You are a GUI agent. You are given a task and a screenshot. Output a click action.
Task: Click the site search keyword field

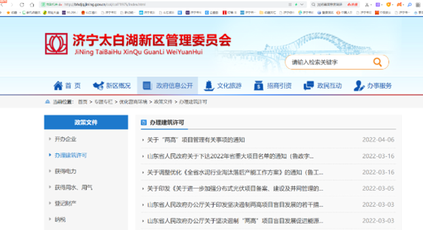coord(329,62)
